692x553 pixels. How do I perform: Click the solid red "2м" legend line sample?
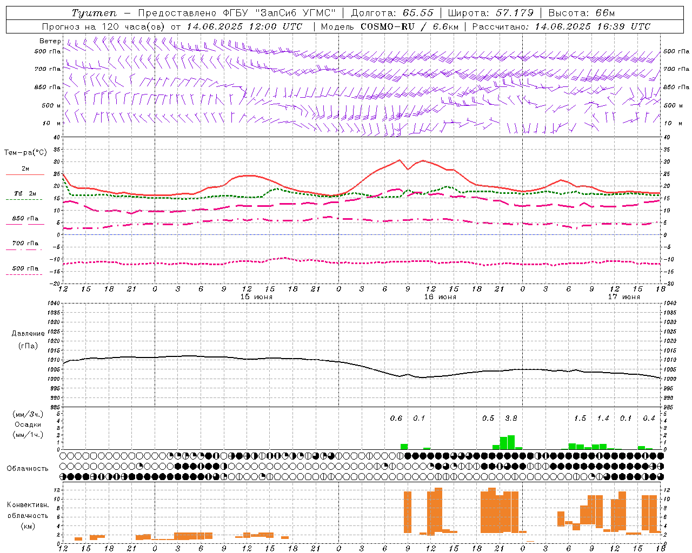tap(25, 174)
